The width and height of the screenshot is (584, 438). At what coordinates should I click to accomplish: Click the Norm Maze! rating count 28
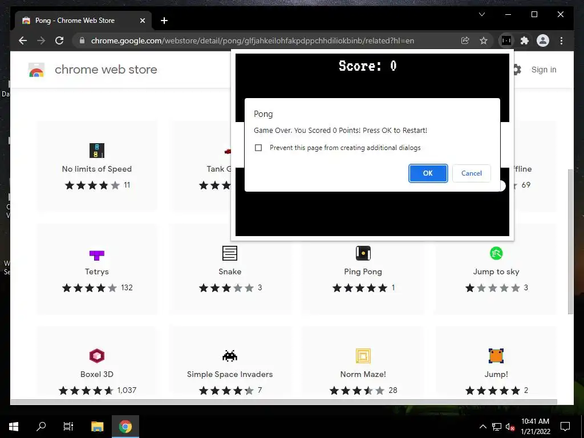[x=393, y=390]
